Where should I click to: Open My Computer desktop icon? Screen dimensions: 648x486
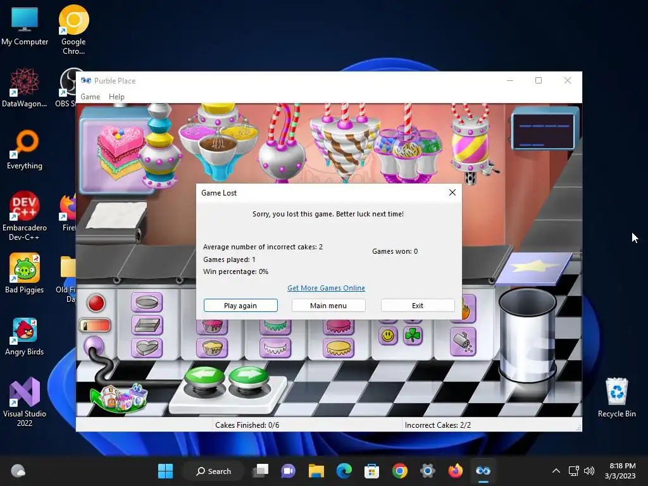[25, 26]
